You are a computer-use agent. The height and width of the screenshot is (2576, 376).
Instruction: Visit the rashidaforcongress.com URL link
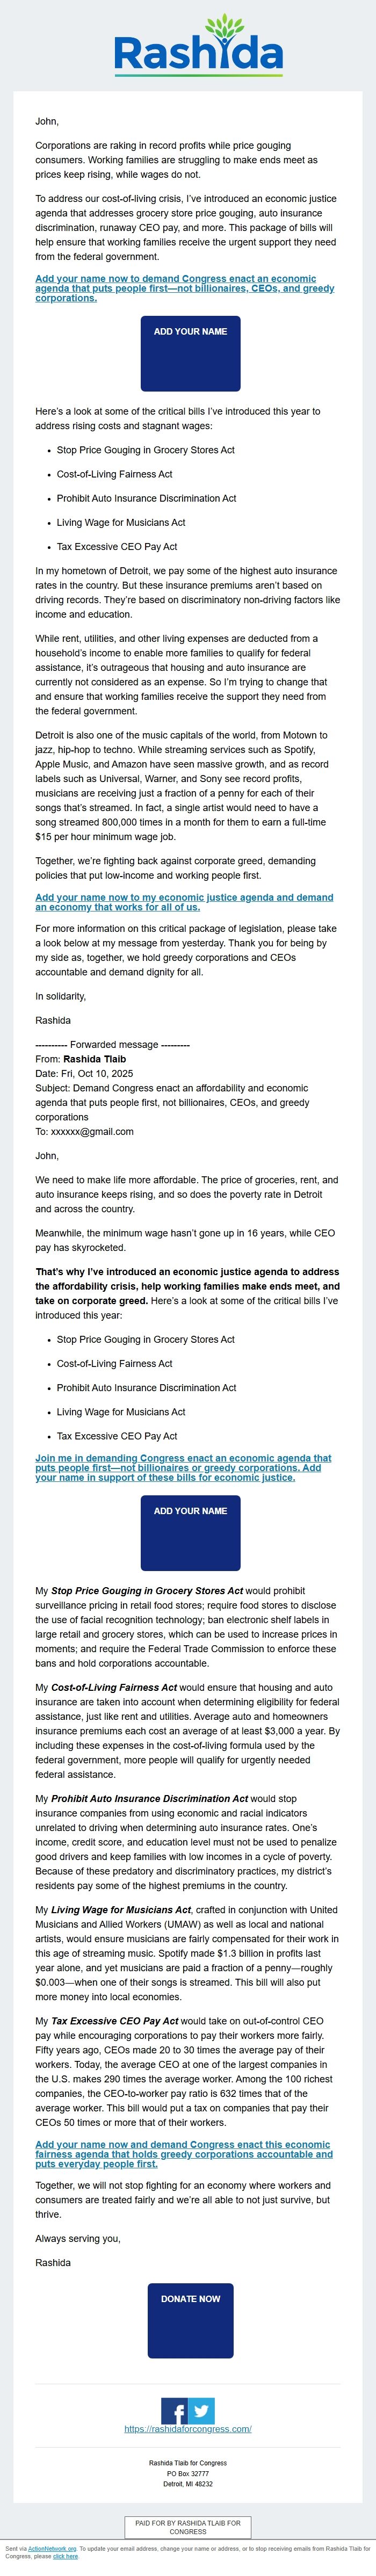point(188,2426)
